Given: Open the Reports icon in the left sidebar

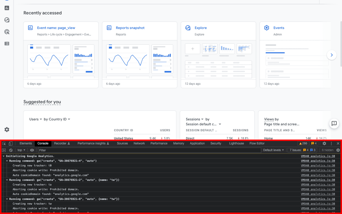Looking at the screenshot, I should click(x=7, y=8).
